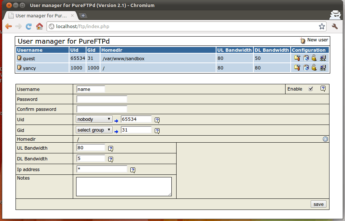Click the UL Bandwidth input field
The height and width of the screenshot is (221, 345).
point(90,147)
